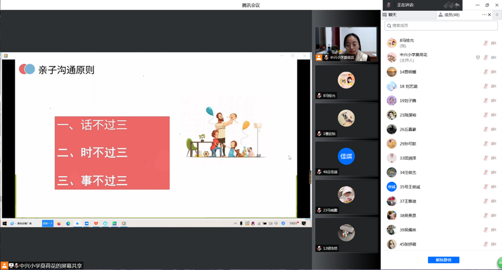This screenshot has height=270, width=502.
Task: Select the 48庄佳琪 participant tile
Action: click(x=346, y=159)
